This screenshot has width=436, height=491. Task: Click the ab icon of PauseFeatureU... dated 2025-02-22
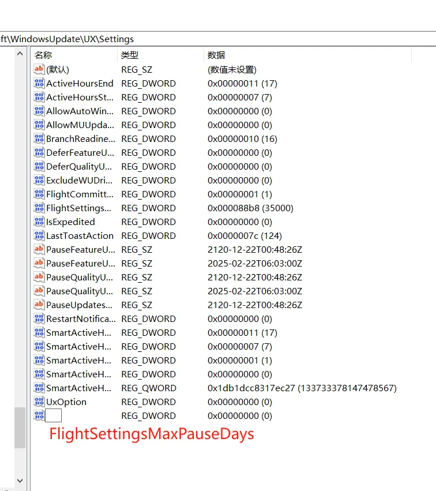coord(39,263)
